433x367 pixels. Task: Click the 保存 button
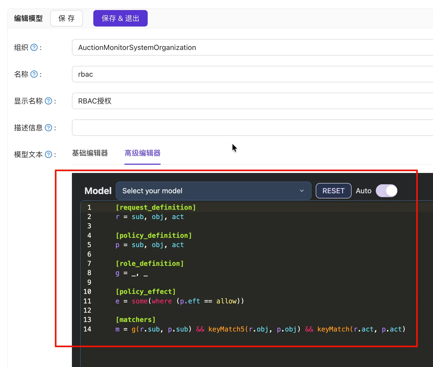[x=66, y=19]
